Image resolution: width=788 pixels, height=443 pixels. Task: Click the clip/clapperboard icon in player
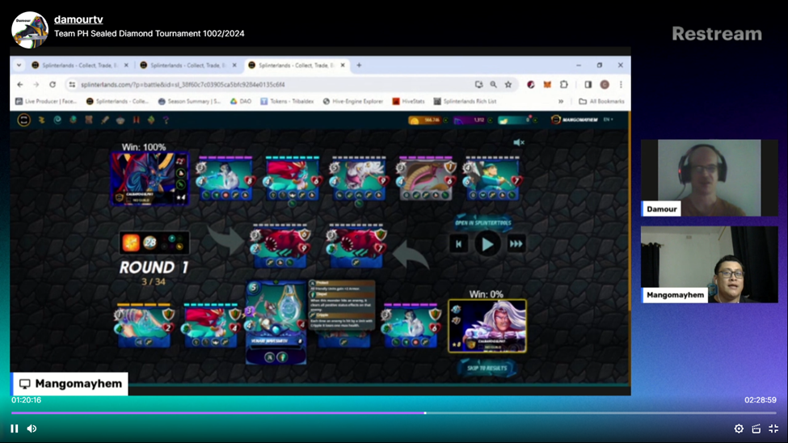click(x=756, y=428)
